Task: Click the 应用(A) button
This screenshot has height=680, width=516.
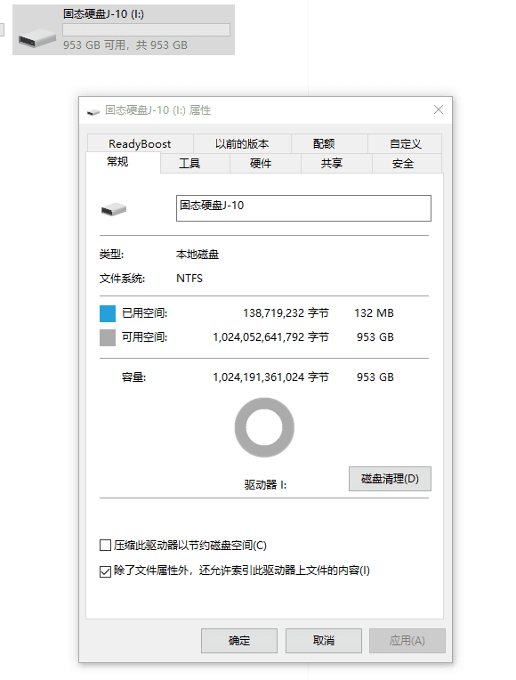Action: coord(407,641)
